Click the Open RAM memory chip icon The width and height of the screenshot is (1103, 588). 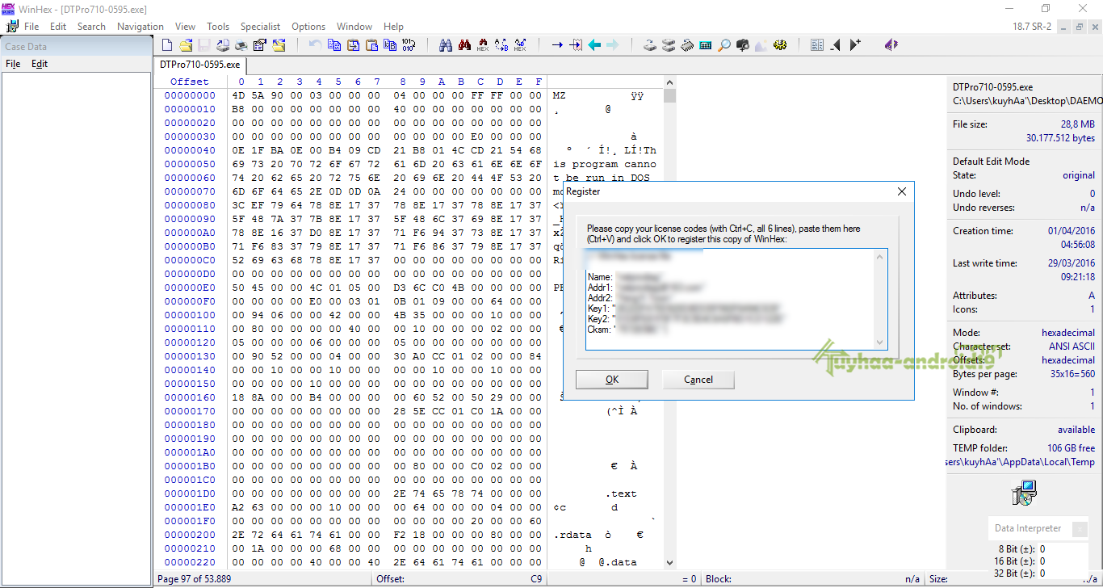[x=687, y=45]
